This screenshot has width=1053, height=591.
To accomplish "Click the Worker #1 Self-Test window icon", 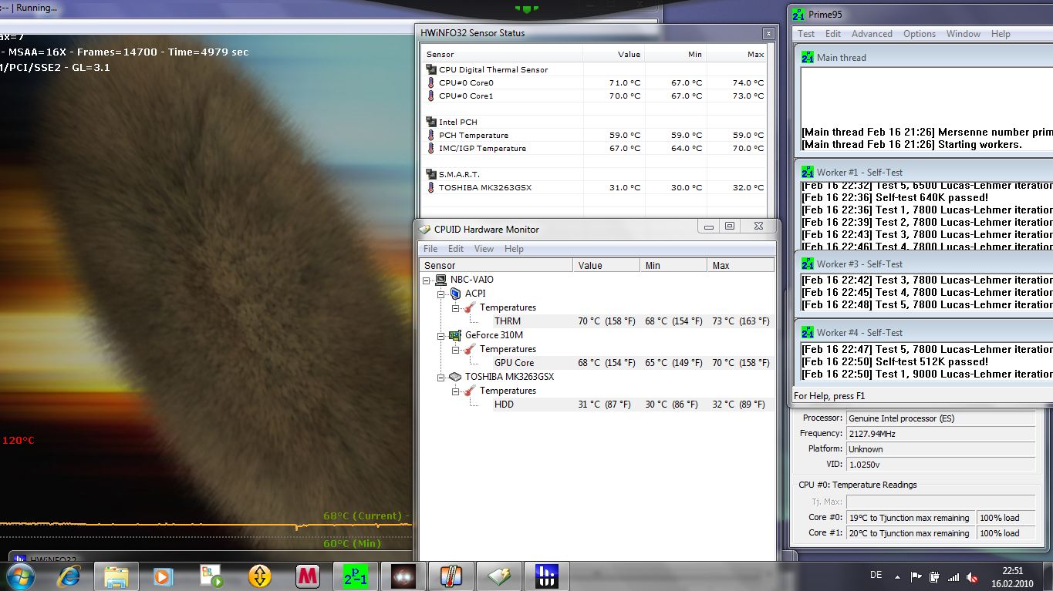I will click(808, 172).
